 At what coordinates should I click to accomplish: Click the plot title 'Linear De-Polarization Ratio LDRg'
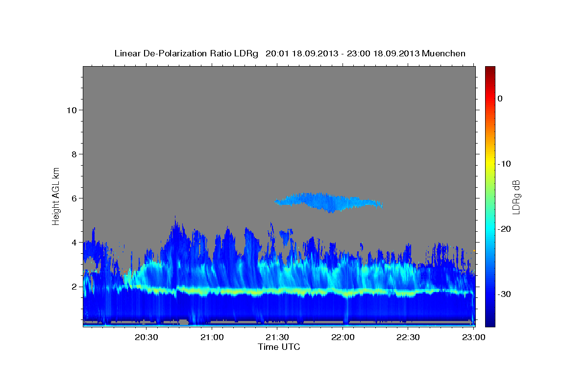186,53
